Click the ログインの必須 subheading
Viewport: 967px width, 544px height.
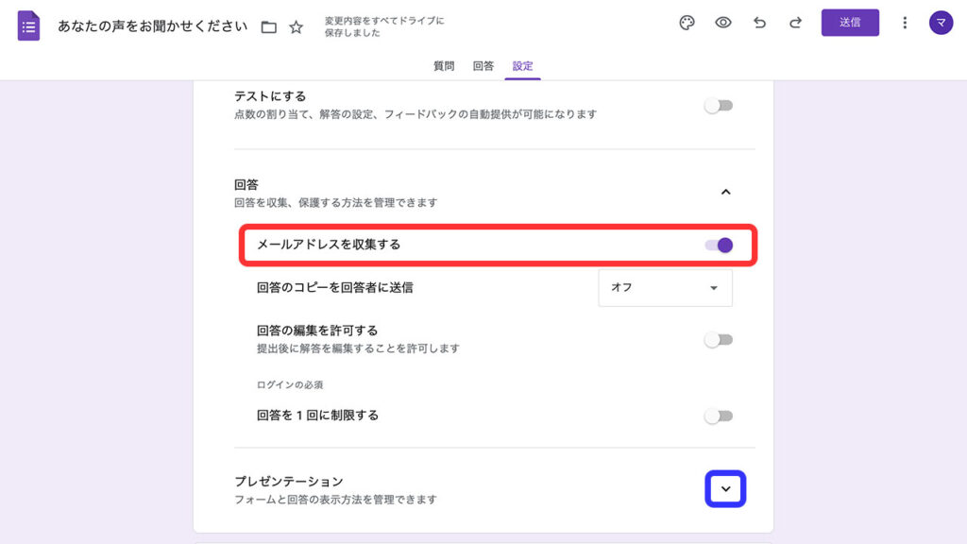pos(290,385)
